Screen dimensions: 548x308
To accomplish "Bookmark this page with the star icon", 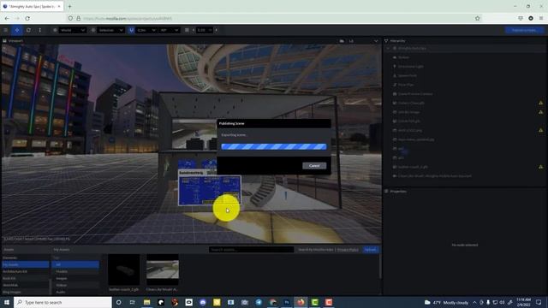I will [478, 18].
